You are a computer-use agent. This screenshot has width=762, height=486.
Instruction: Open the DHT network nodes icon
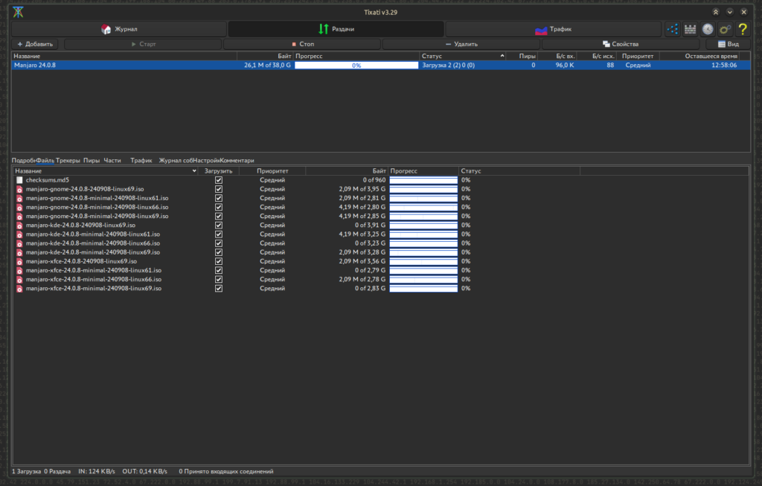(673, 29)
